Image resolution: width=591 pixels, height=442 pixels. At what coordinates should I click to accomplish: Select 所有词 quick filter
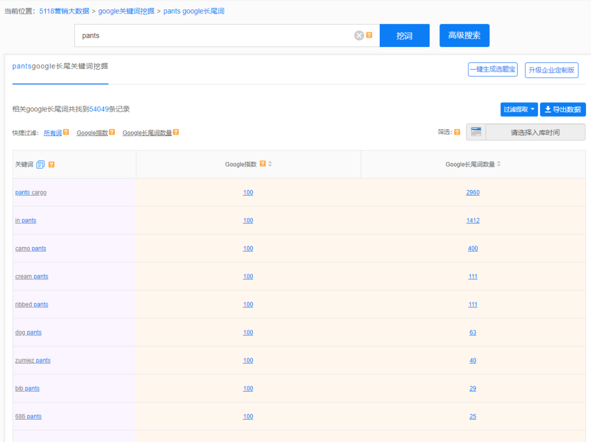(53, 133)
